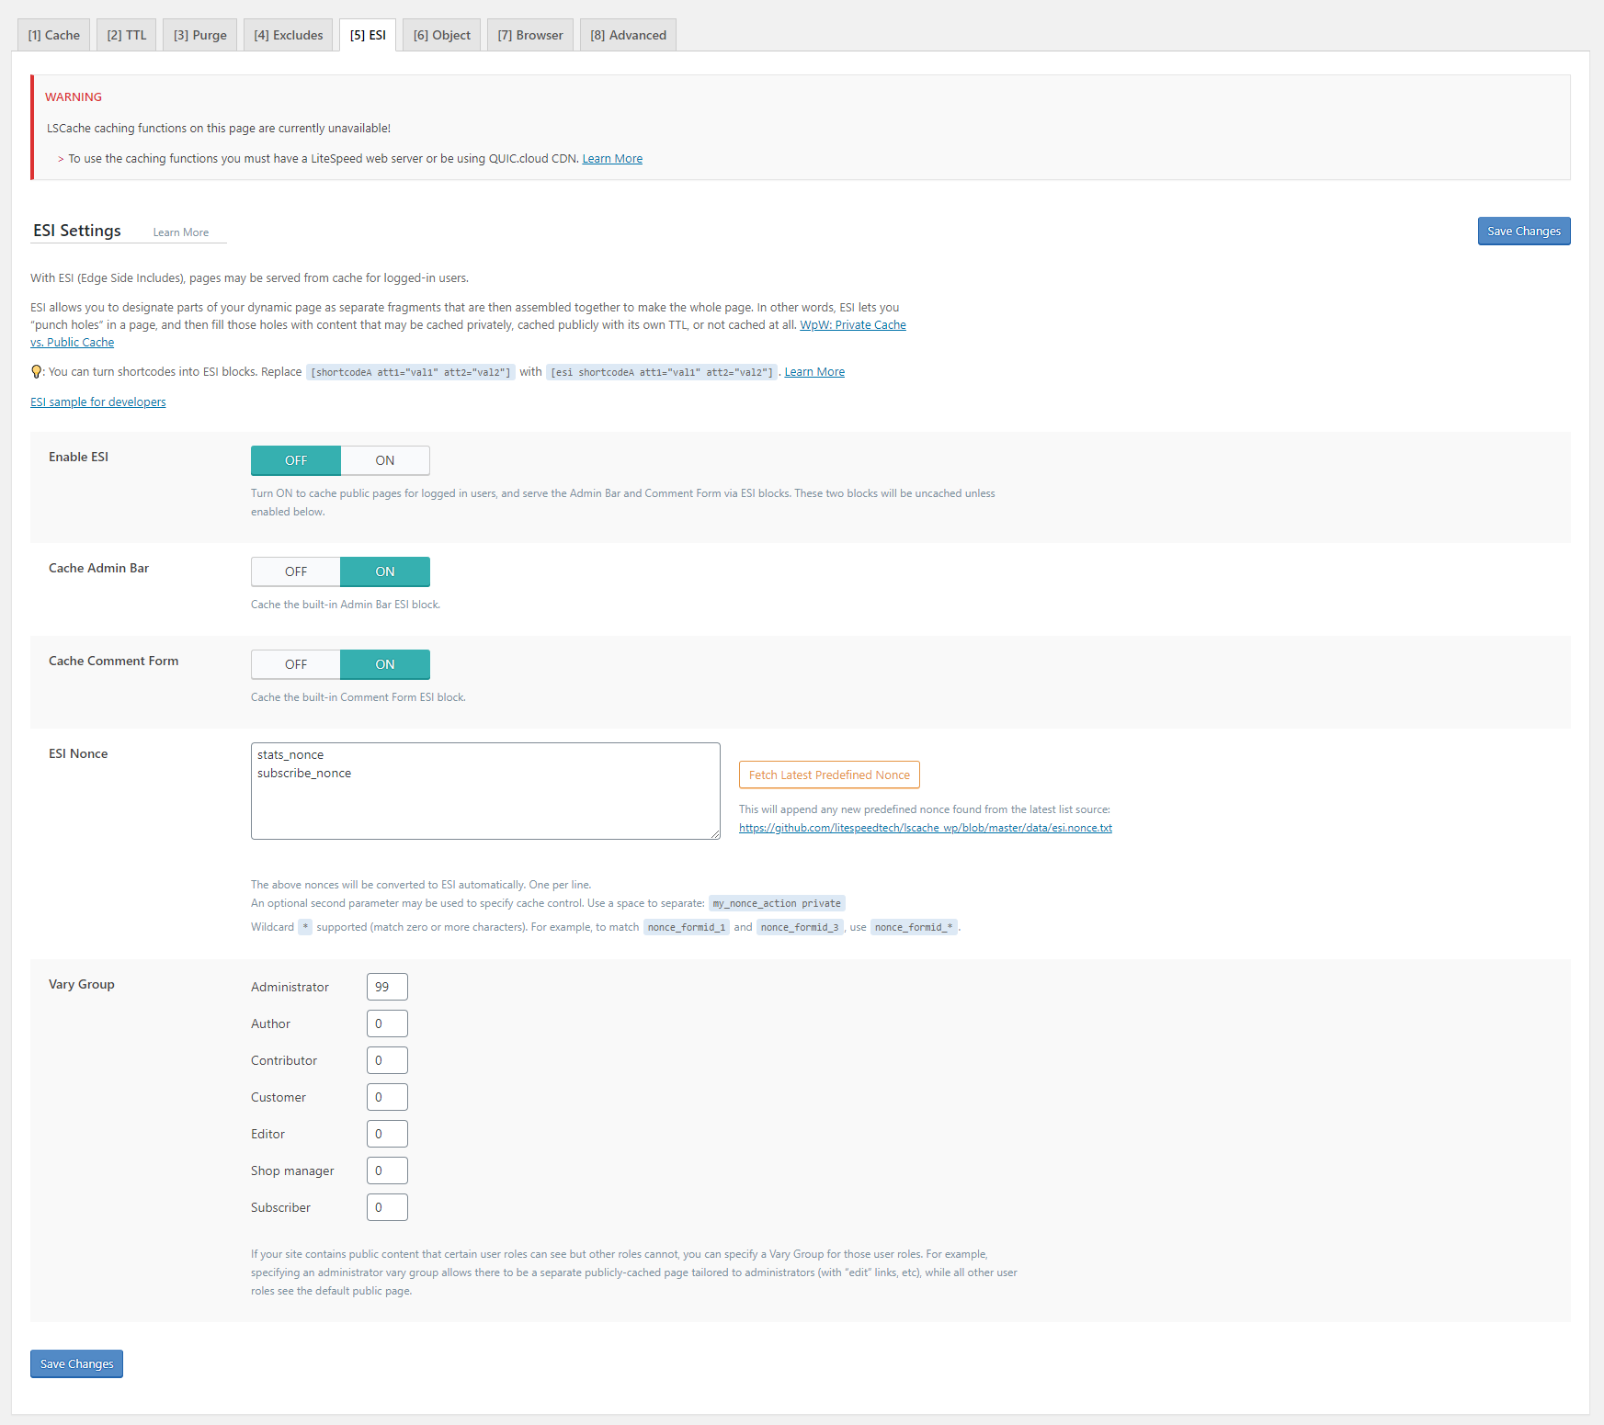Click the WARNING heading text
Image resolution: width=1604 pixels, height=1425 pixels.
coord(74,97)
